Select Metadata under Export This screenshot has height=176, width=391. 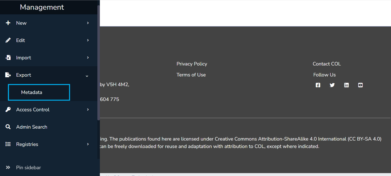31,92
